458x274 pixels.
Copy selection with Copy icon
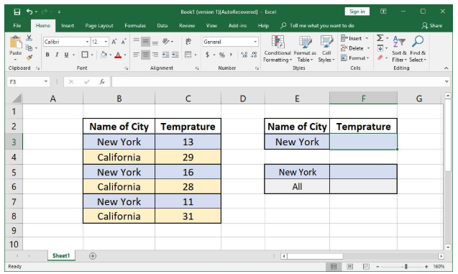coord(29,47)
